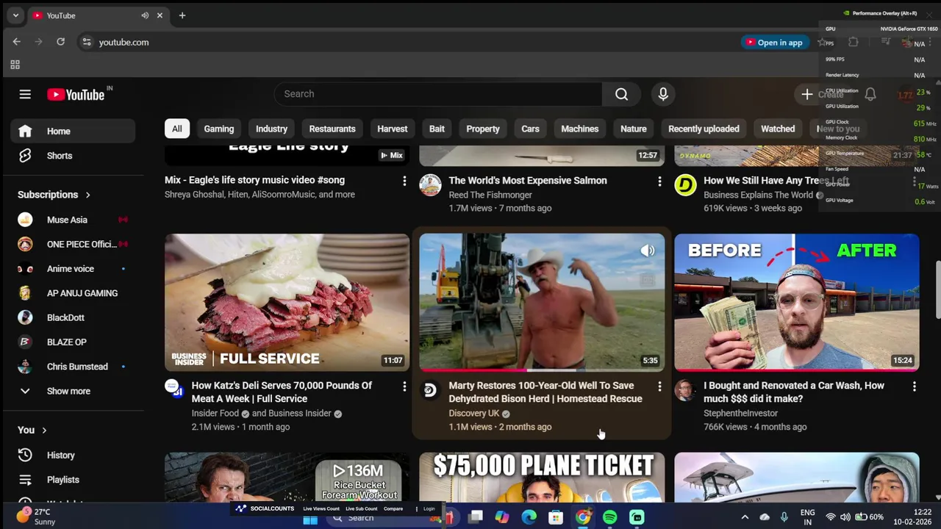Open How Katz's Deli video title
Viewport: 941px width, 529px height.
point(282,392)
